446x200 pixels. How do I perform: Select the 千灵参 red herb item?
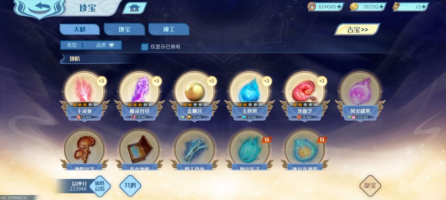point(84,90)
